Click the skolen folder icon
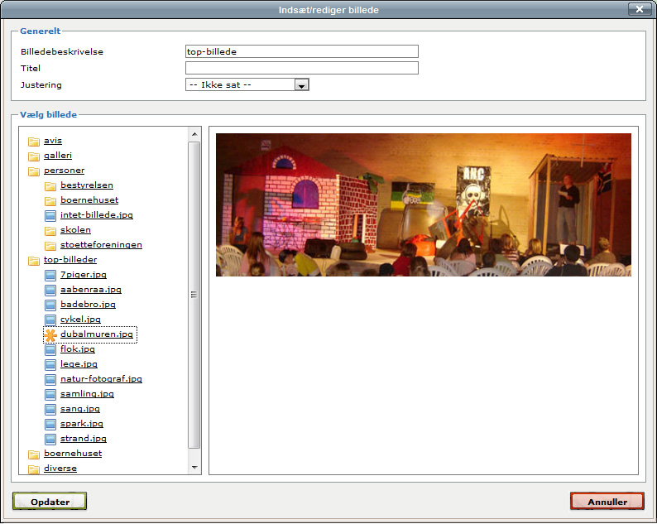Viewport: 657px width, 524px height. (x=50, y=230)
